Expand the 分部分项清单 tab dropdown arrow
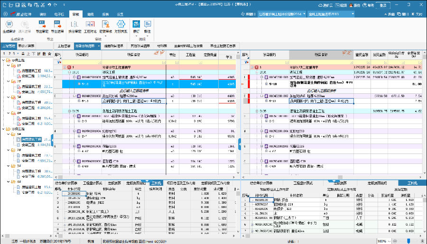This screenshot has width=427, height=244. point(99,46)
